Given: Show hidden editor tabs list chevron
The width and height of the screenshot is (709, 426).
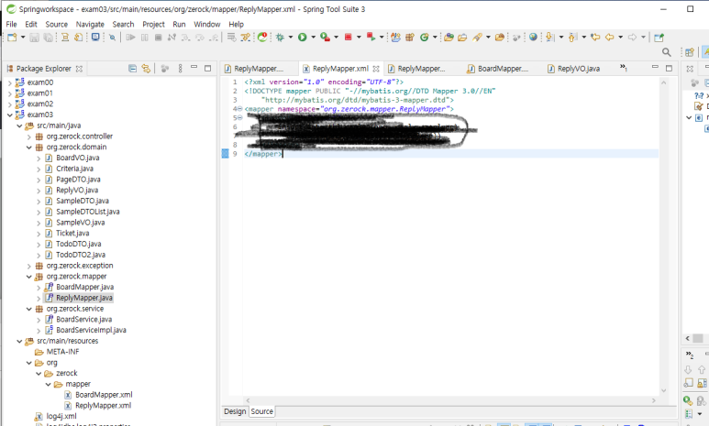Looking at the screenshot, I should [623, 68].
